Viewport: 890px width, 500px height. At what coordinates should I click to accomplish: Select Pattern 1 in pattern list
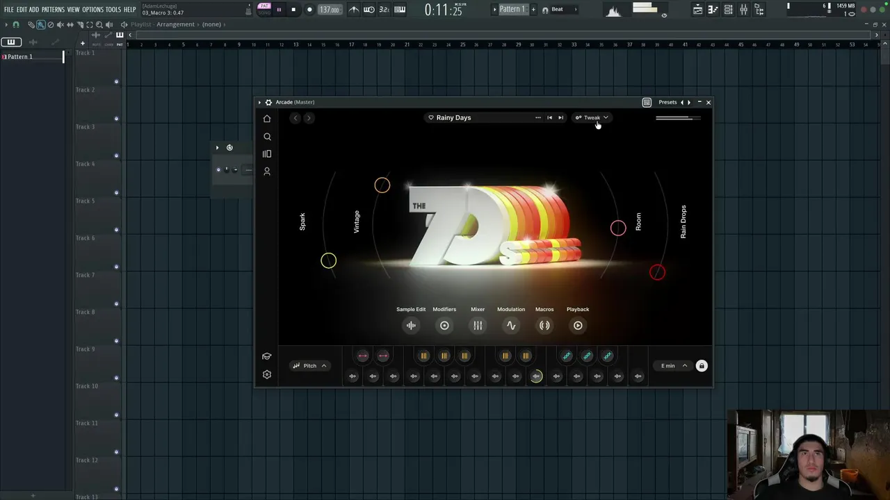click(x=32, y=57)
